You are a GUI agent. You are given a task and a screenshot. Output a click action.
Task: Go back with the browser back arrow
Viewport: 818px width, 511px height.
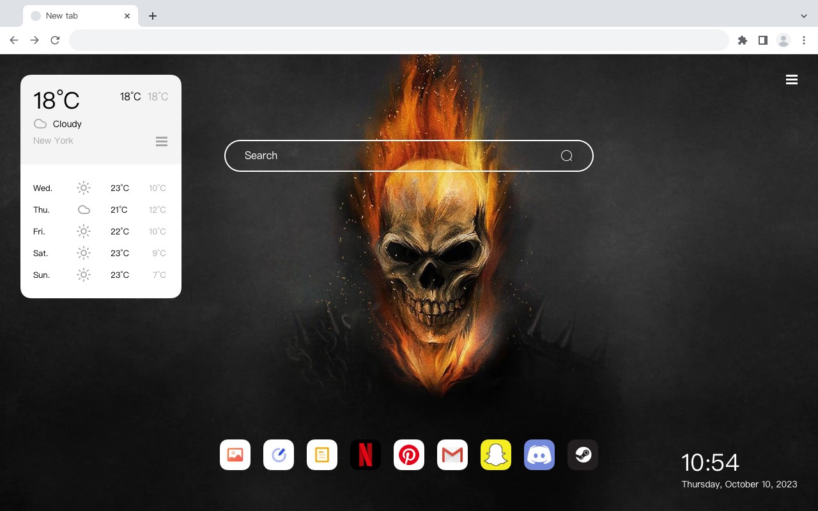14,40
